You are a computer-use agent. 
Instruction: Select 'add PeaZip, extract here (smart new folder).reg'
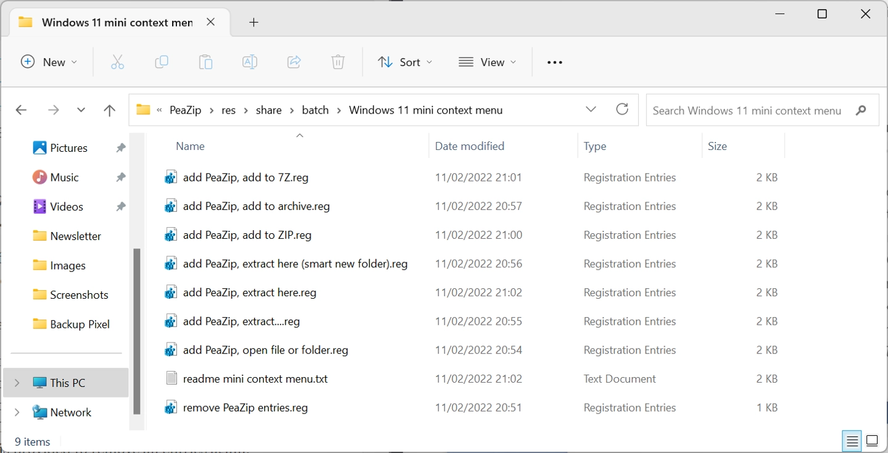click(295, 264)
